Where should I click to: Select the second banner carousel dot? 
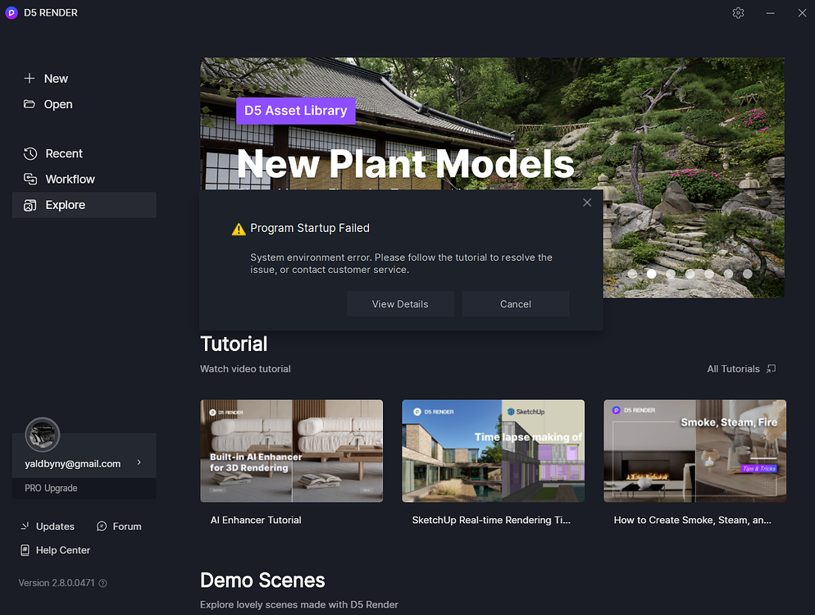[651, 273]
